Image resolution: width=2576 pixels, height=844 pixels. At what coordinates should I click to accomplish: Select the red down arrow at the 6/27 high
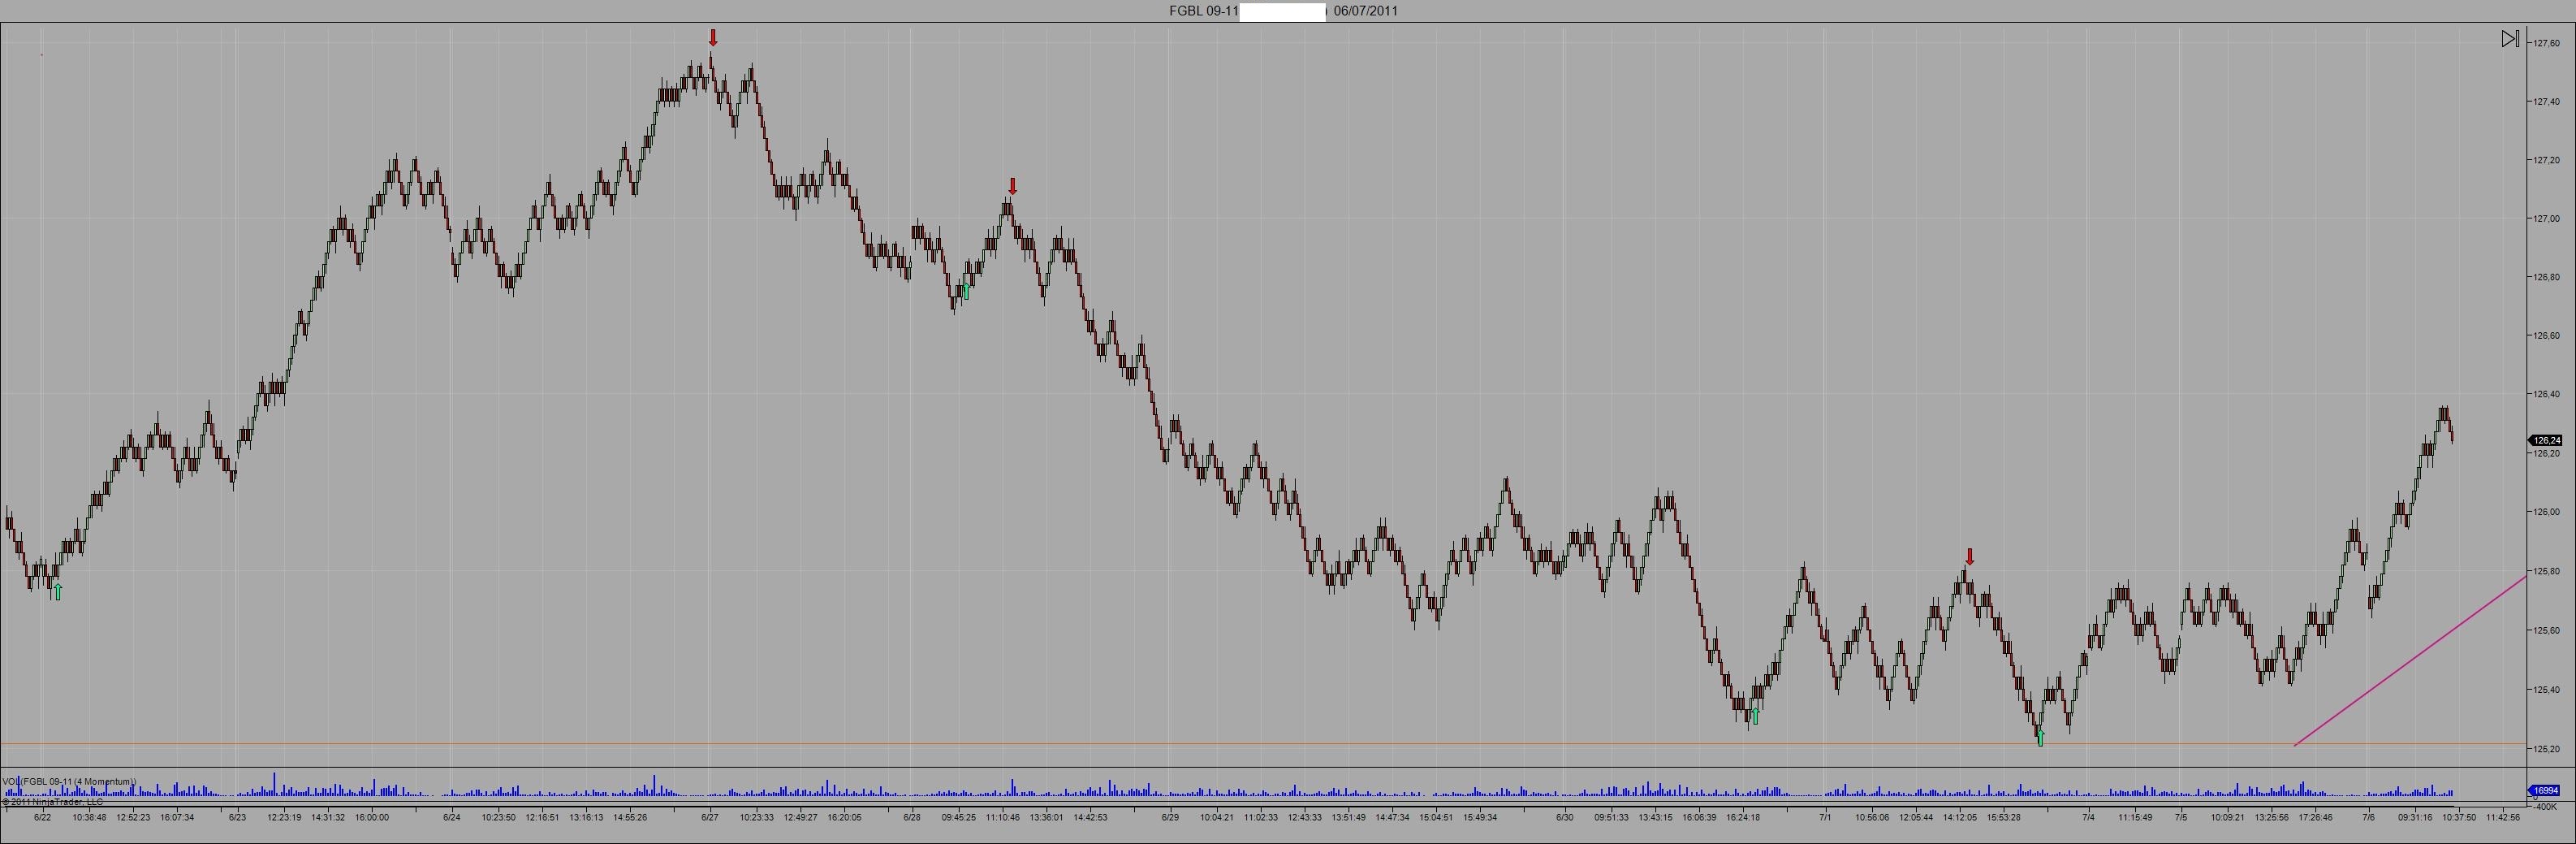click(713, 38)
